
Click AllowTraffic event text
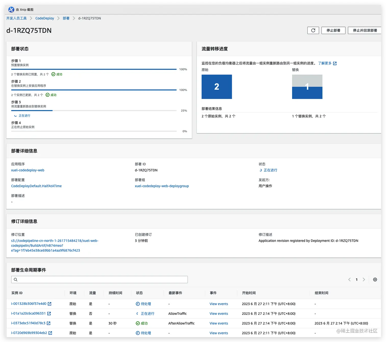click(x=178, y=314)
